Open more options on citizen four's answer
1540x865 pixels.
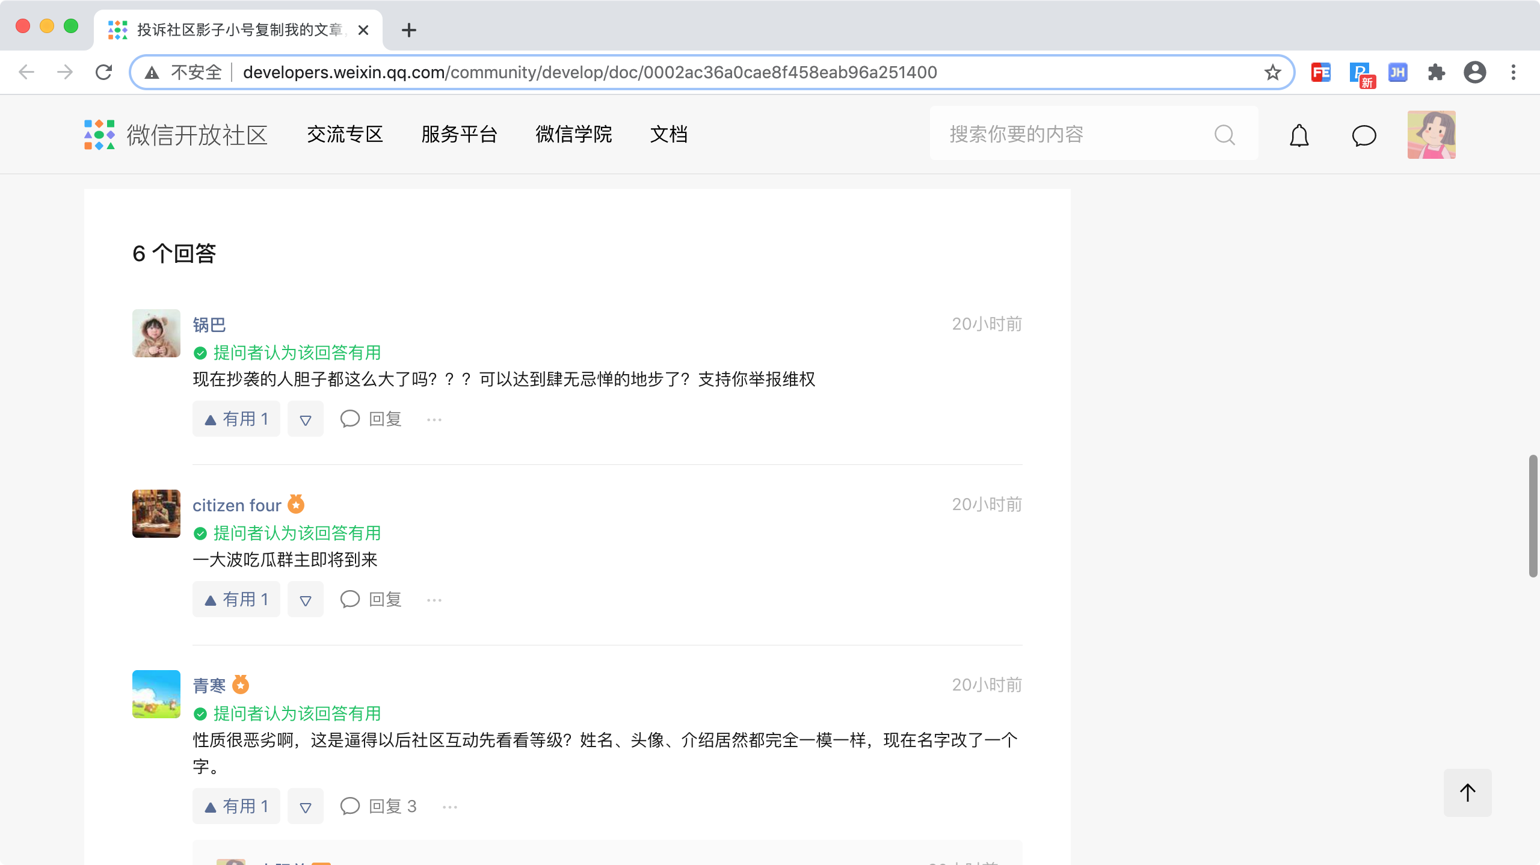click(434, 600)
